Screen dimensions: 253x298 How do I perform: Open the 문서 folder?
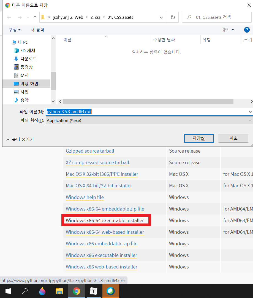(24, 75)
